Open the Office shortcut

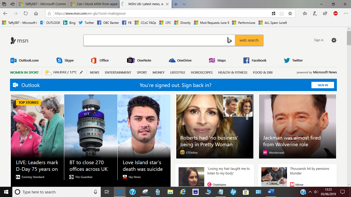(100, 60)
